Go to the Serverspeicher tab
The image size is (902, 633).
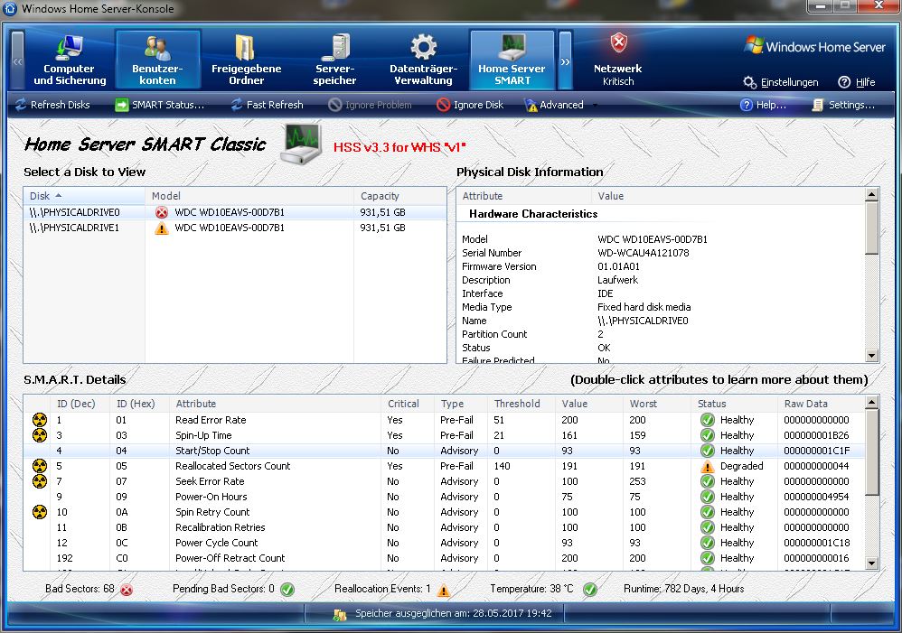[334, 60]
